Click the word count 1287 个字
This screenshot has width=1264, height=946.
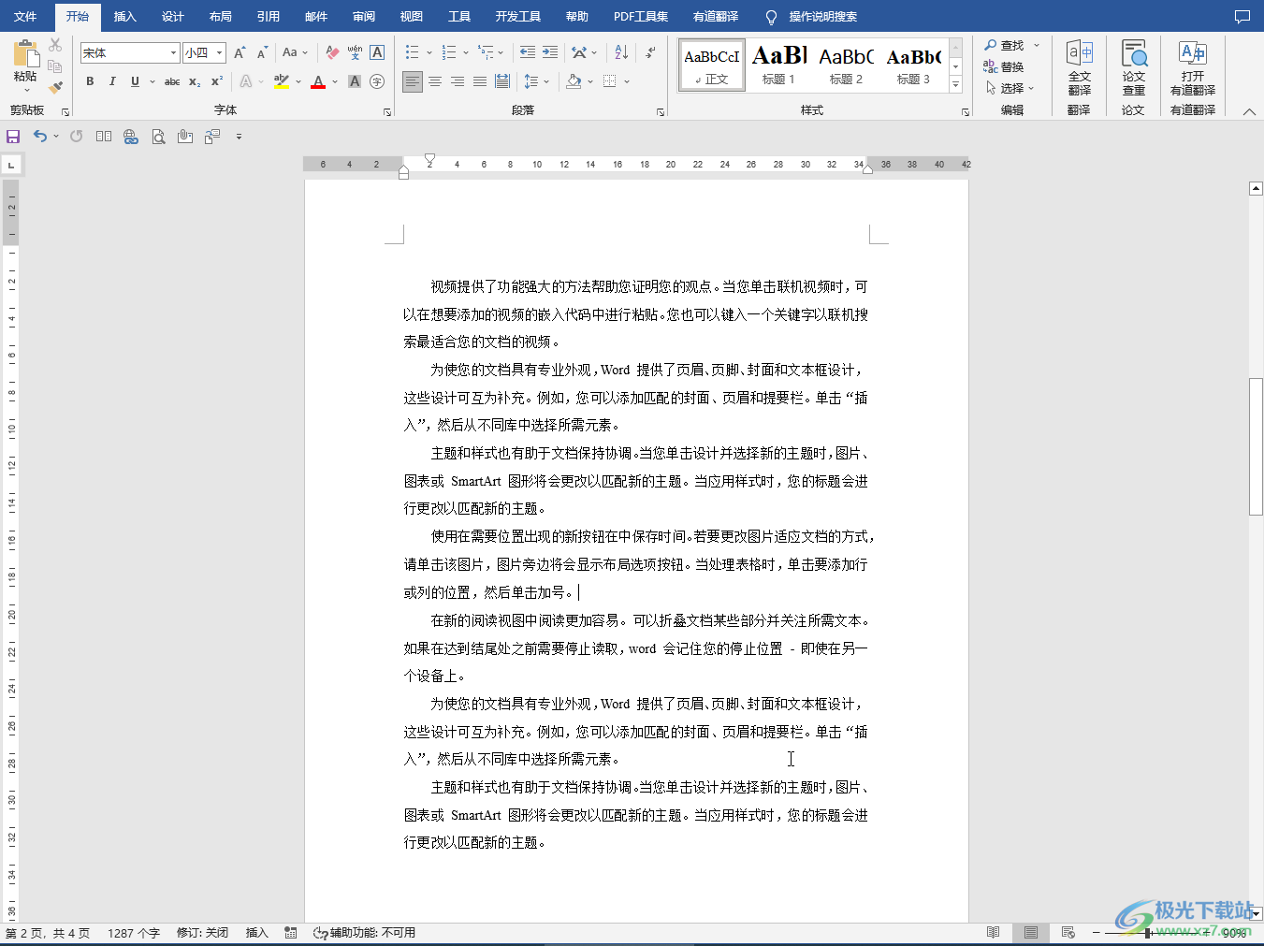(134, 933)
